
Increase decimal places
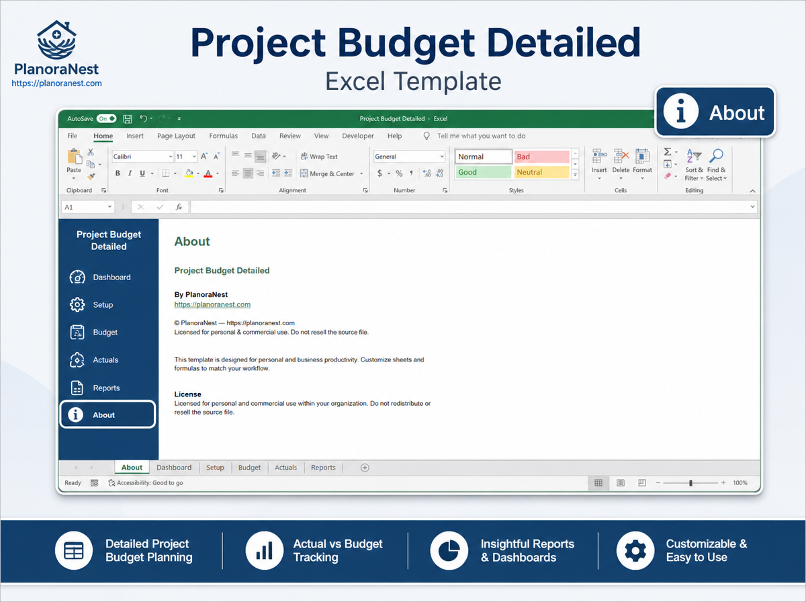(427, 173)
